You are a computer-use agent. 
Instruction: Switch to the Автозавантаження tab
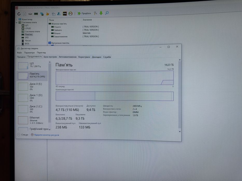click(x=68, y=57)
